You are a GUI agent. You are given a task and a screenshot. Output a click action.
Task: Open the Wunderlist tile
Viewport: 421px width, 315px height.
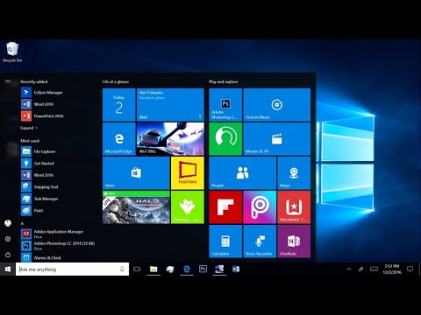(x=294, y=207)
